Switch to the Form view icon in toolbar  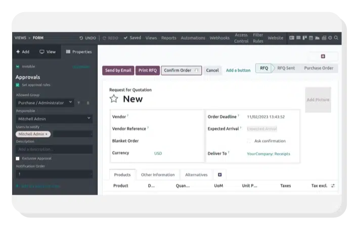point(292,38)
